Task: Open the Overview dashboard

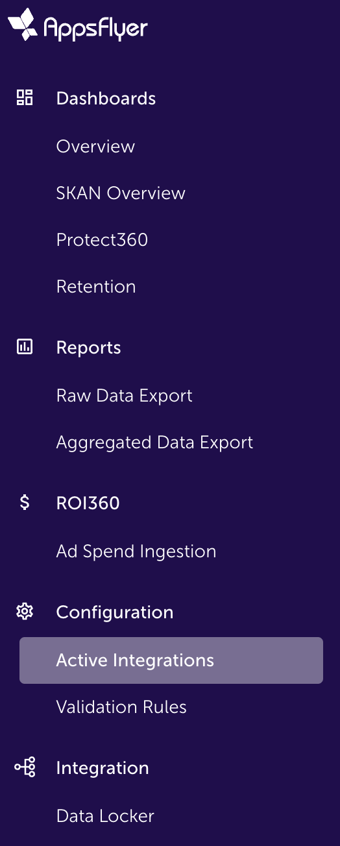Action: click(95, 147)
